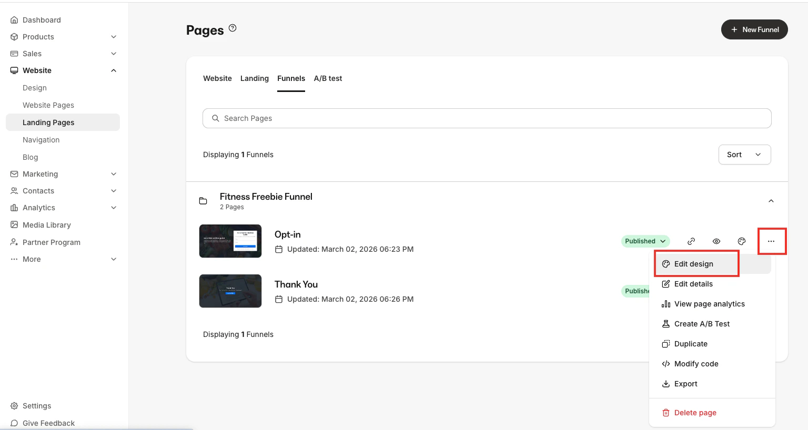Image resolution: width=808 pixels, height=430 pixels.
Task: Switch to the A/B test tab
Action: (328, 78)
